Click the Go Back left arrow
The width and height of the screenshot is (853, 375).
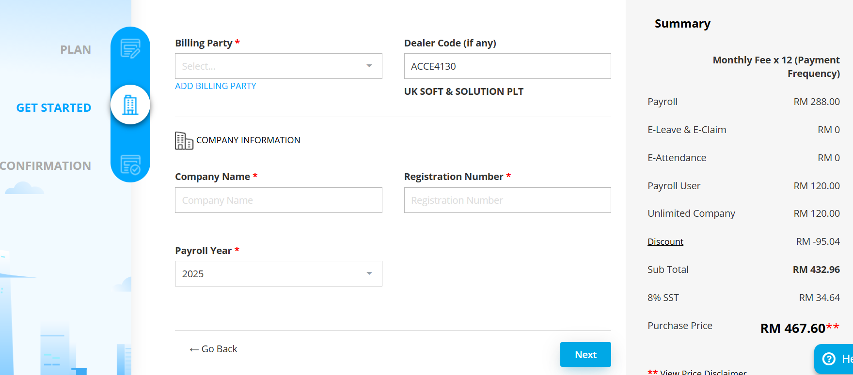(194, 349)
